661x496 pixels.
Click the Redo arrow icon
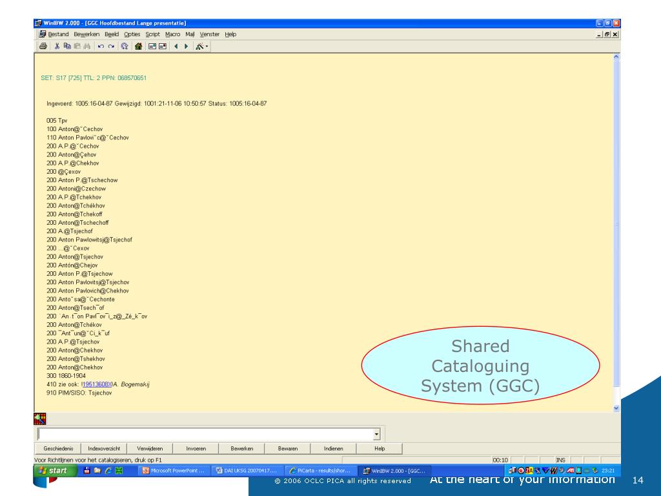pos(111,46)
